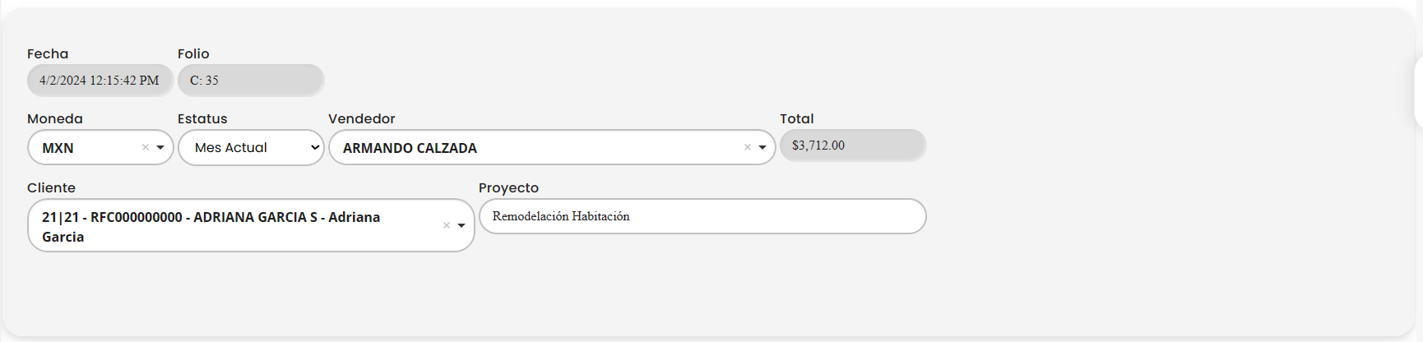Focus the Proyecto text field
The height and width of the screenshot is (342, 1423).
tap(702, 216)
